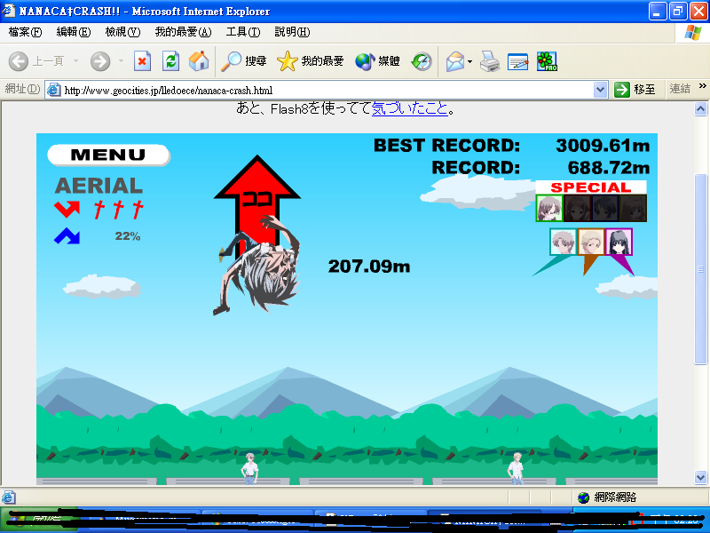Click the 移至 Go button
The image size is (710, 533).
[x=635, y=90]
